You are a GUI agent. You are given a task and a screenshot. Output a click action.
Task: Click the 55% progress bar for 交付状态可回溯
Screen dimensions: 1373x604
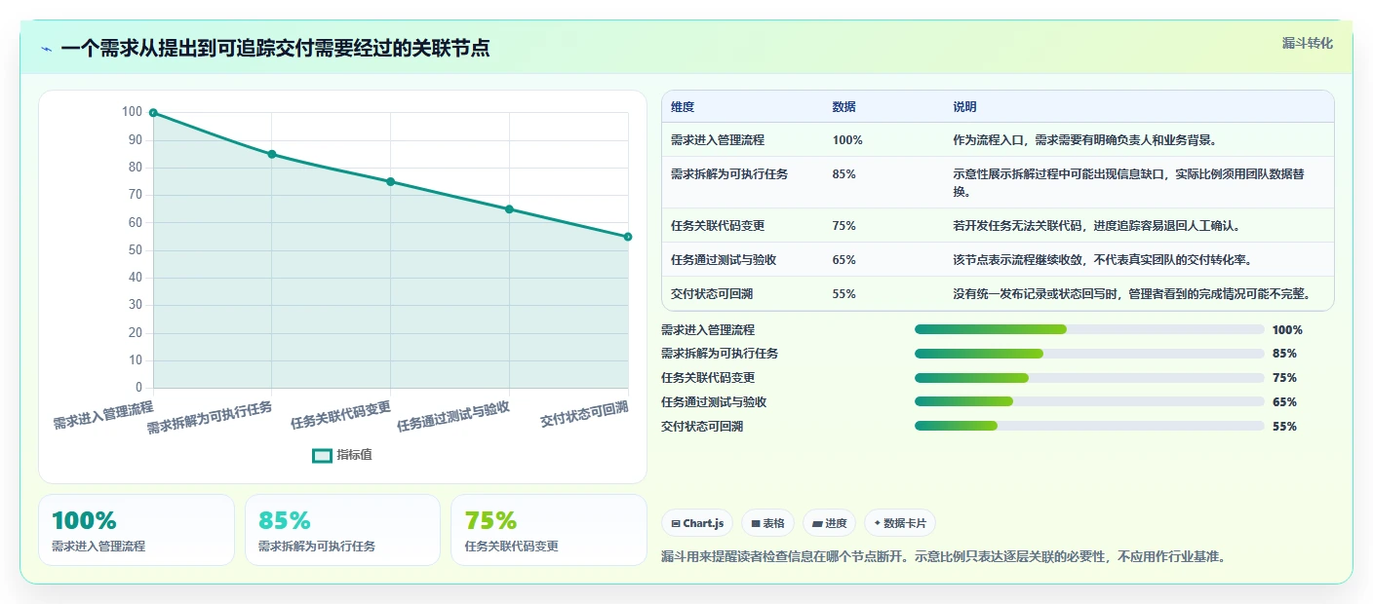click(x=1089, y=426)
